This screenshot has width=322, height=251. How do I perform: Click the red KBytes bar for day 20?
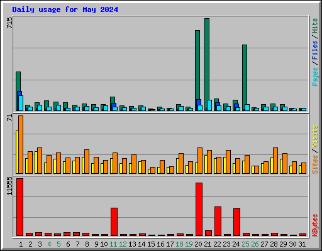[x=199, y=209]
